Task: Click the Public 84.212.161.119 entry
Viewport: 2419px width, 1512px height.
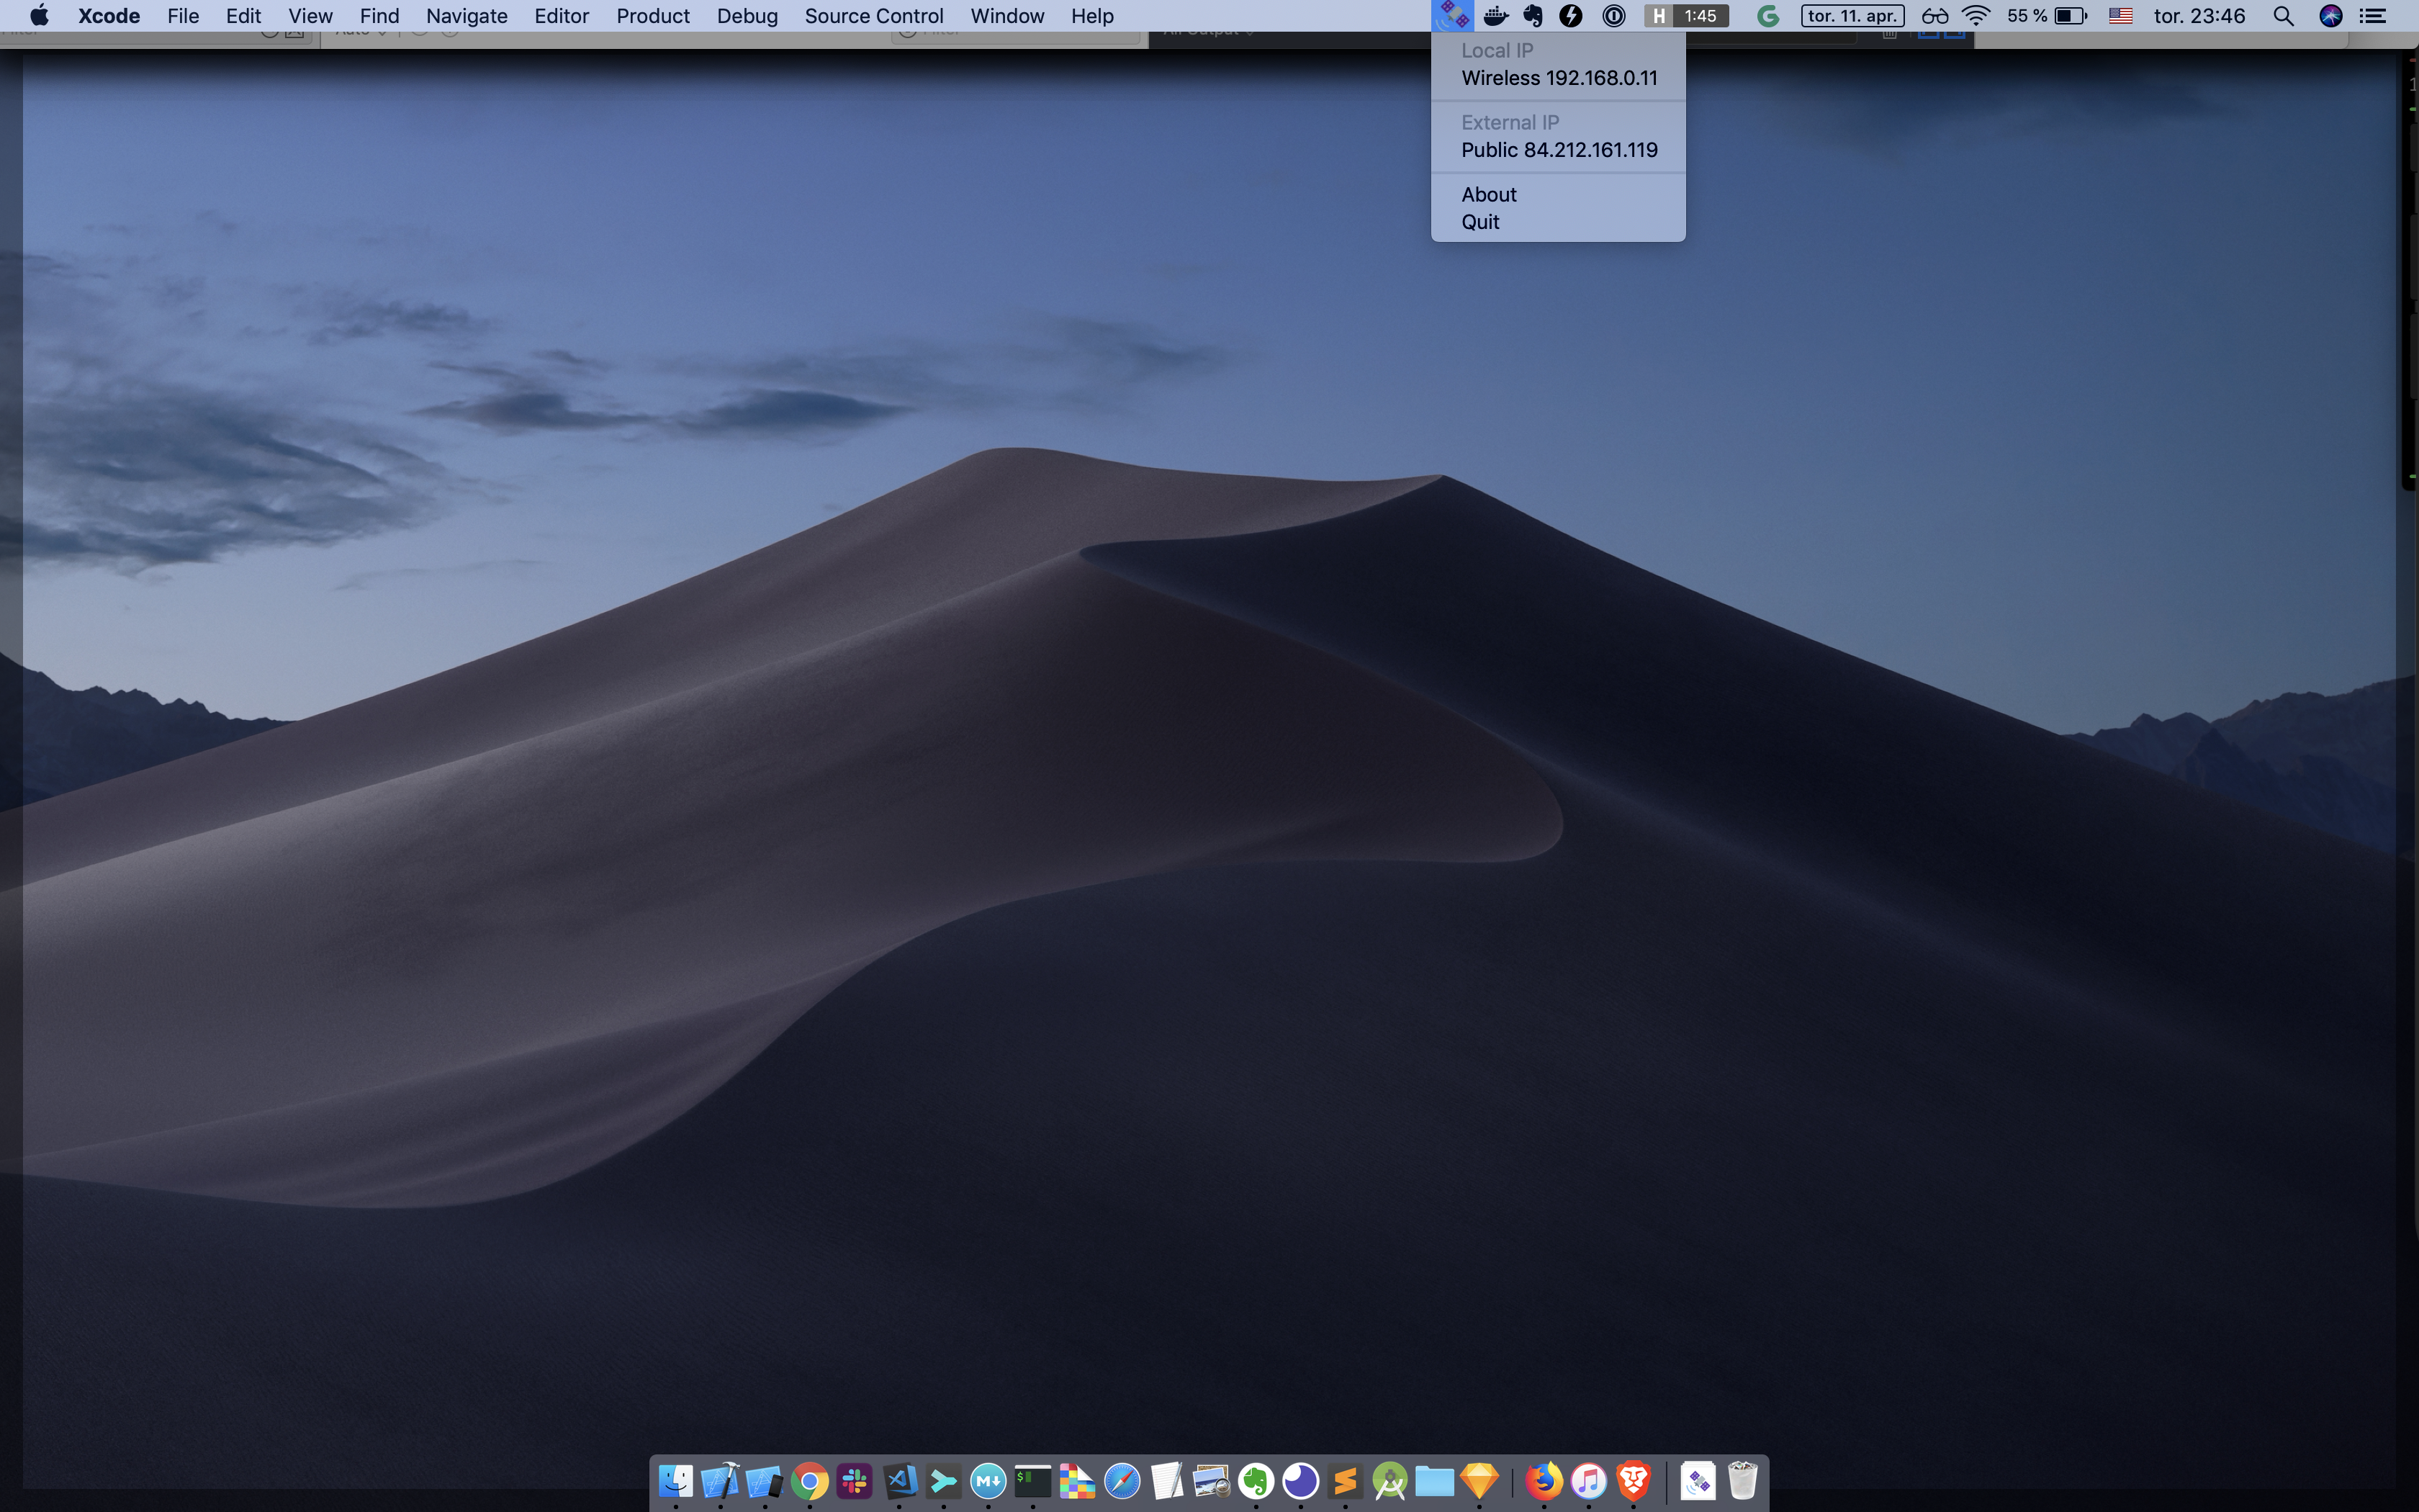Action: pos(1559,150)
